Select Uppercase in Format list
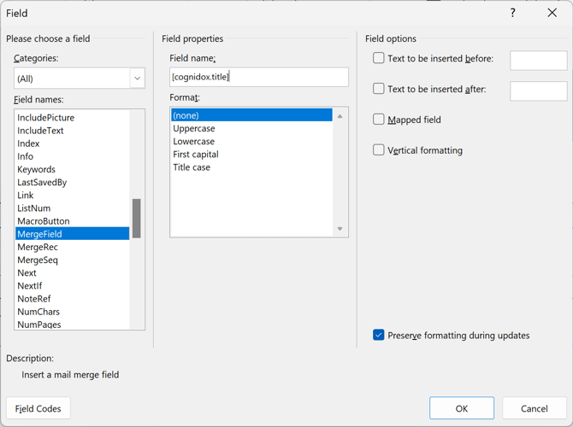 [x=194, y=128]
